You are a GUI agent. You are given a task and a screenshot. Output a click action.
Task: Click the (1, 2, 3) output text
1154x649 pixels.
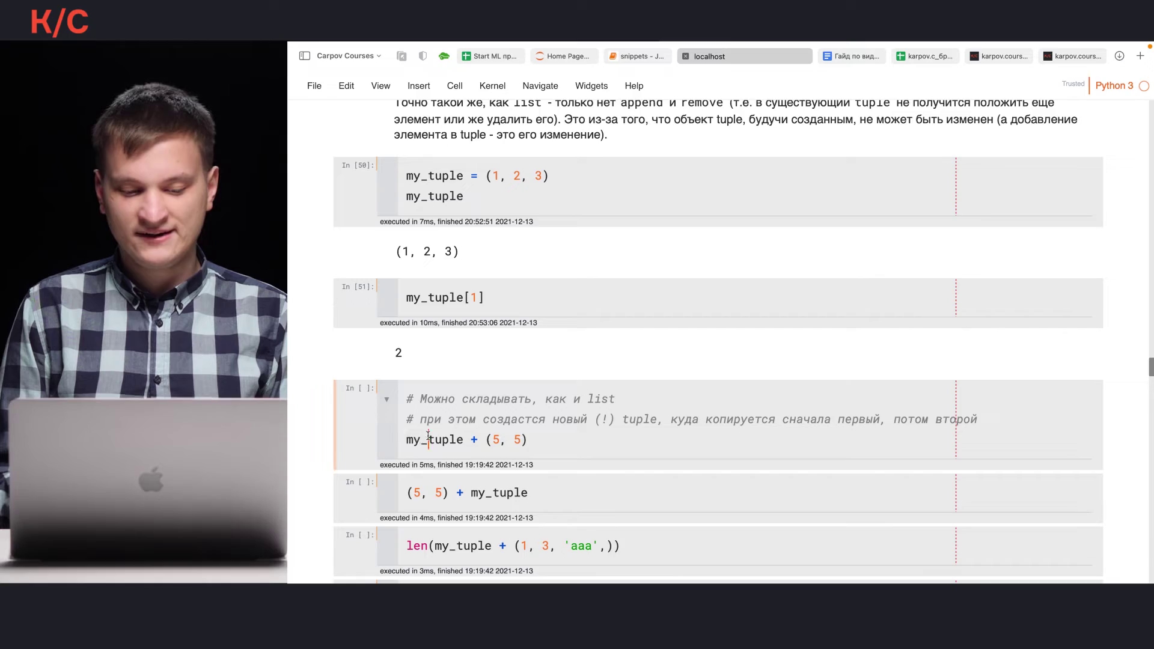coord(427,252)
